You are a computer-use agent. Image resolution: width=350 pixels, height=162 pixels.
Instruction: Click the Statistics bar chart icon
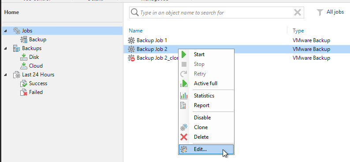click(x=184, y=96)
